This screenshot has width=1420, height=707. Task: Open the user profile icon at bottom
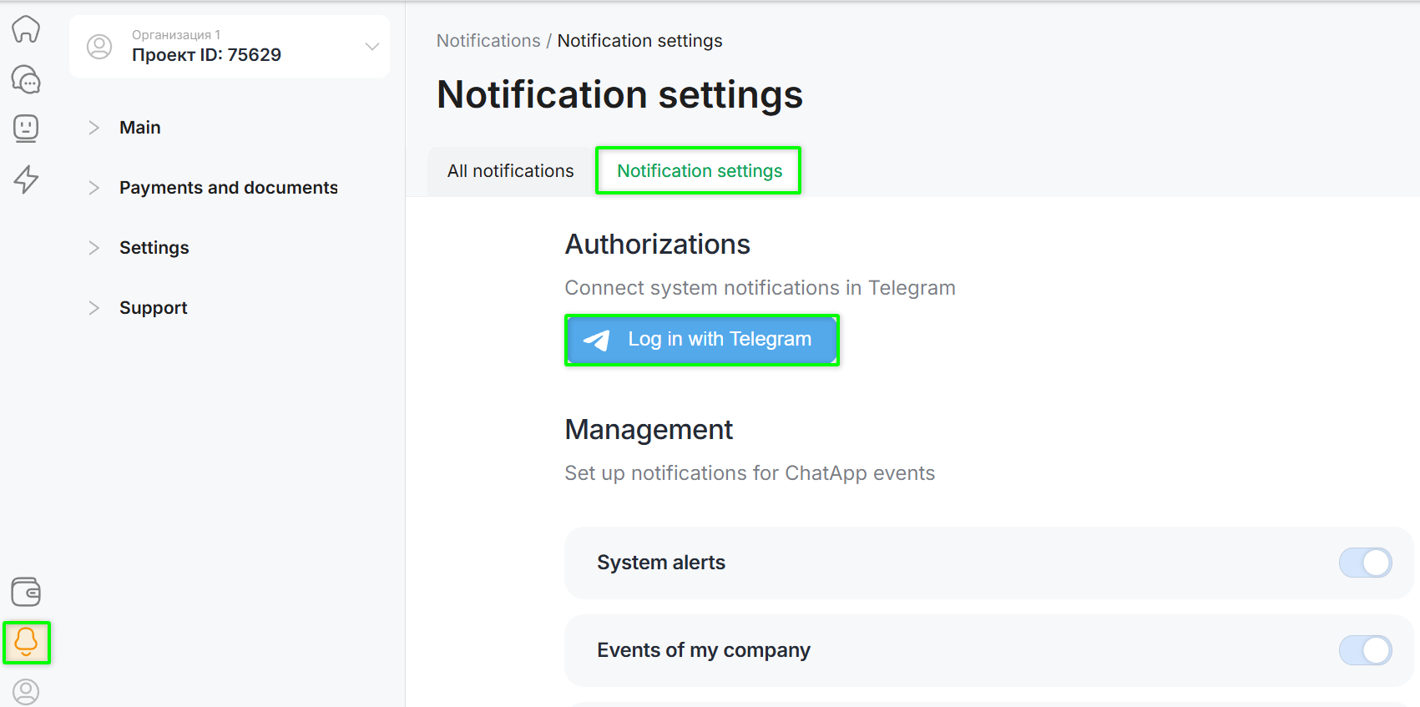(x=26, y=691)
